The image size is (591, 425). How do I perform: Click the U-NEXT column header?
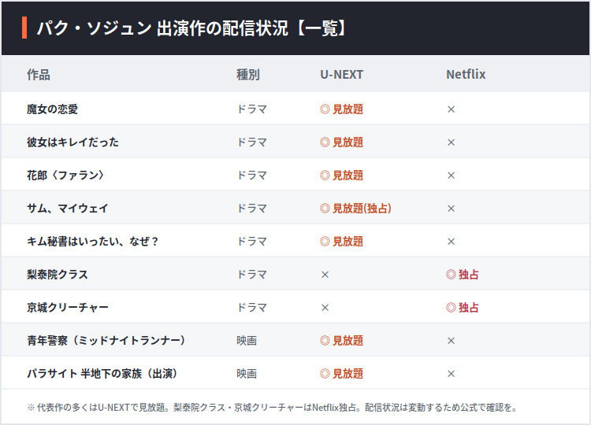click(x=342, y=75)
